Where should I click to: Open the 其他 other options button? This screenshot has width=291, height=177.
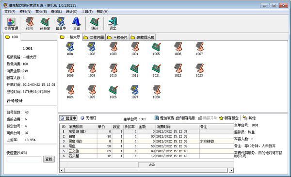click(x=249, y=118)
